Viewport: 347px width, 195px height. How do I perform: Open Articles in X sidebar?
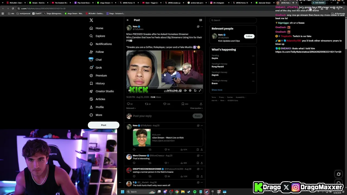pos(97,99)
